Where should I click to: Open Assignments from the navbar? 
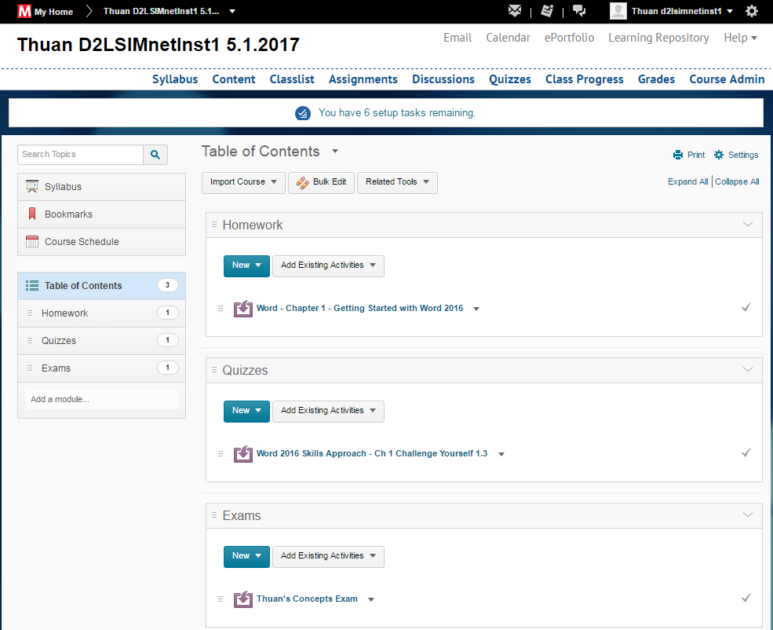pyautogui.click(x=363, y=79)
